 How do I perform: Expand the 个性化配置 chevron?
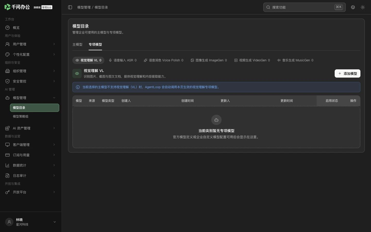(54, 54)
